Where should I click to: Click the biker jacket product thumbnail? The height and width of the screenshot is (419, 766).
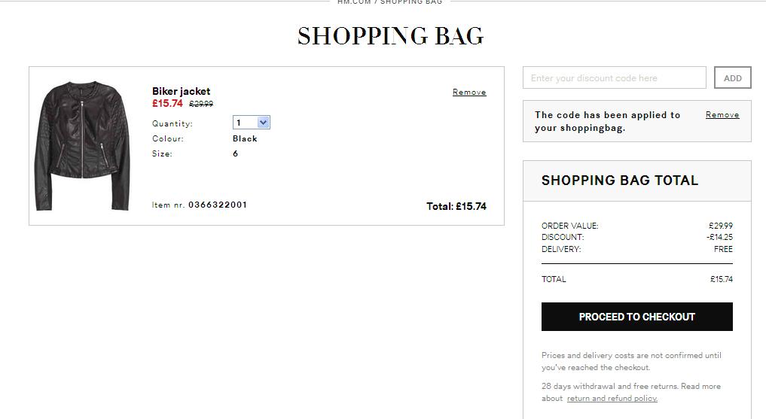(x=83, y=146)
